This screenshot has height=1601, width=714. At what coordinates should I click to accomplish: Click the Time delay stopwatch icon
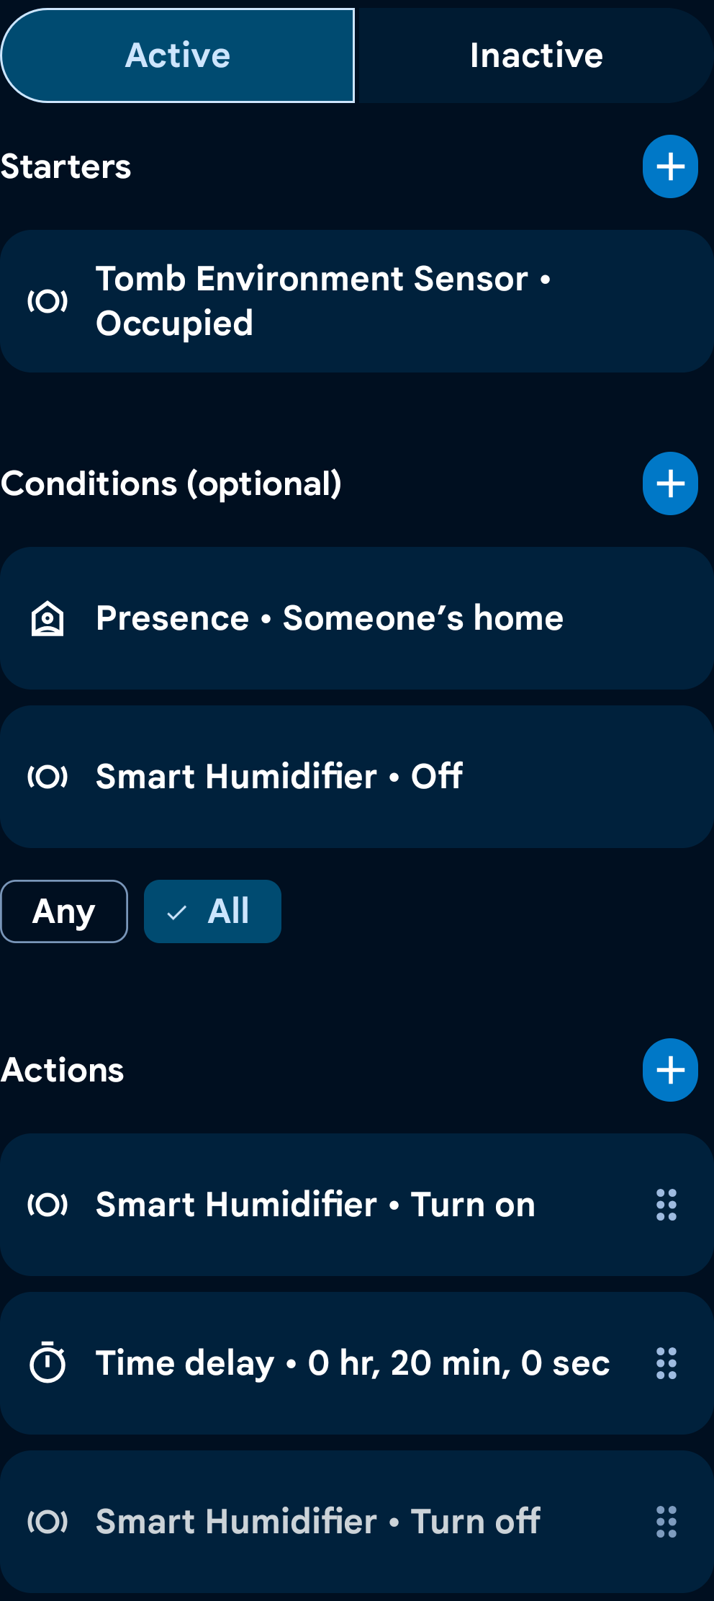pyautogui.click(x=48, y=1363)
